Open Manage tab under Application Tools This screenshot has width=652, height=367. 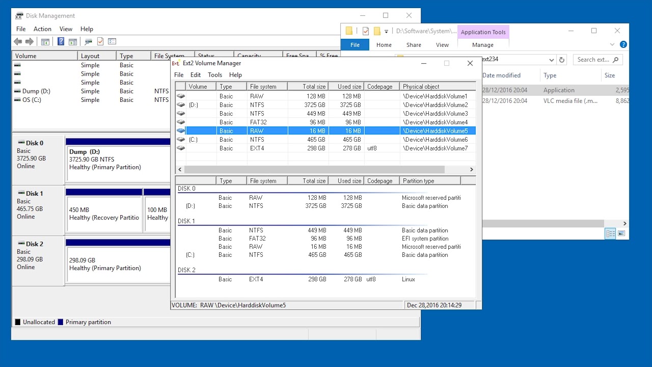click(483, 45)
